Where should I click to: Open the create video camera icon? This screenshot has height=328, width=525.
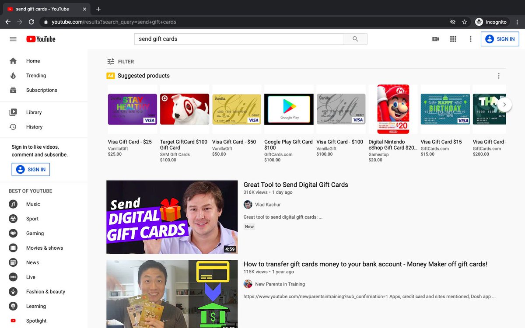pyautogui.click(x=436, y=39)
